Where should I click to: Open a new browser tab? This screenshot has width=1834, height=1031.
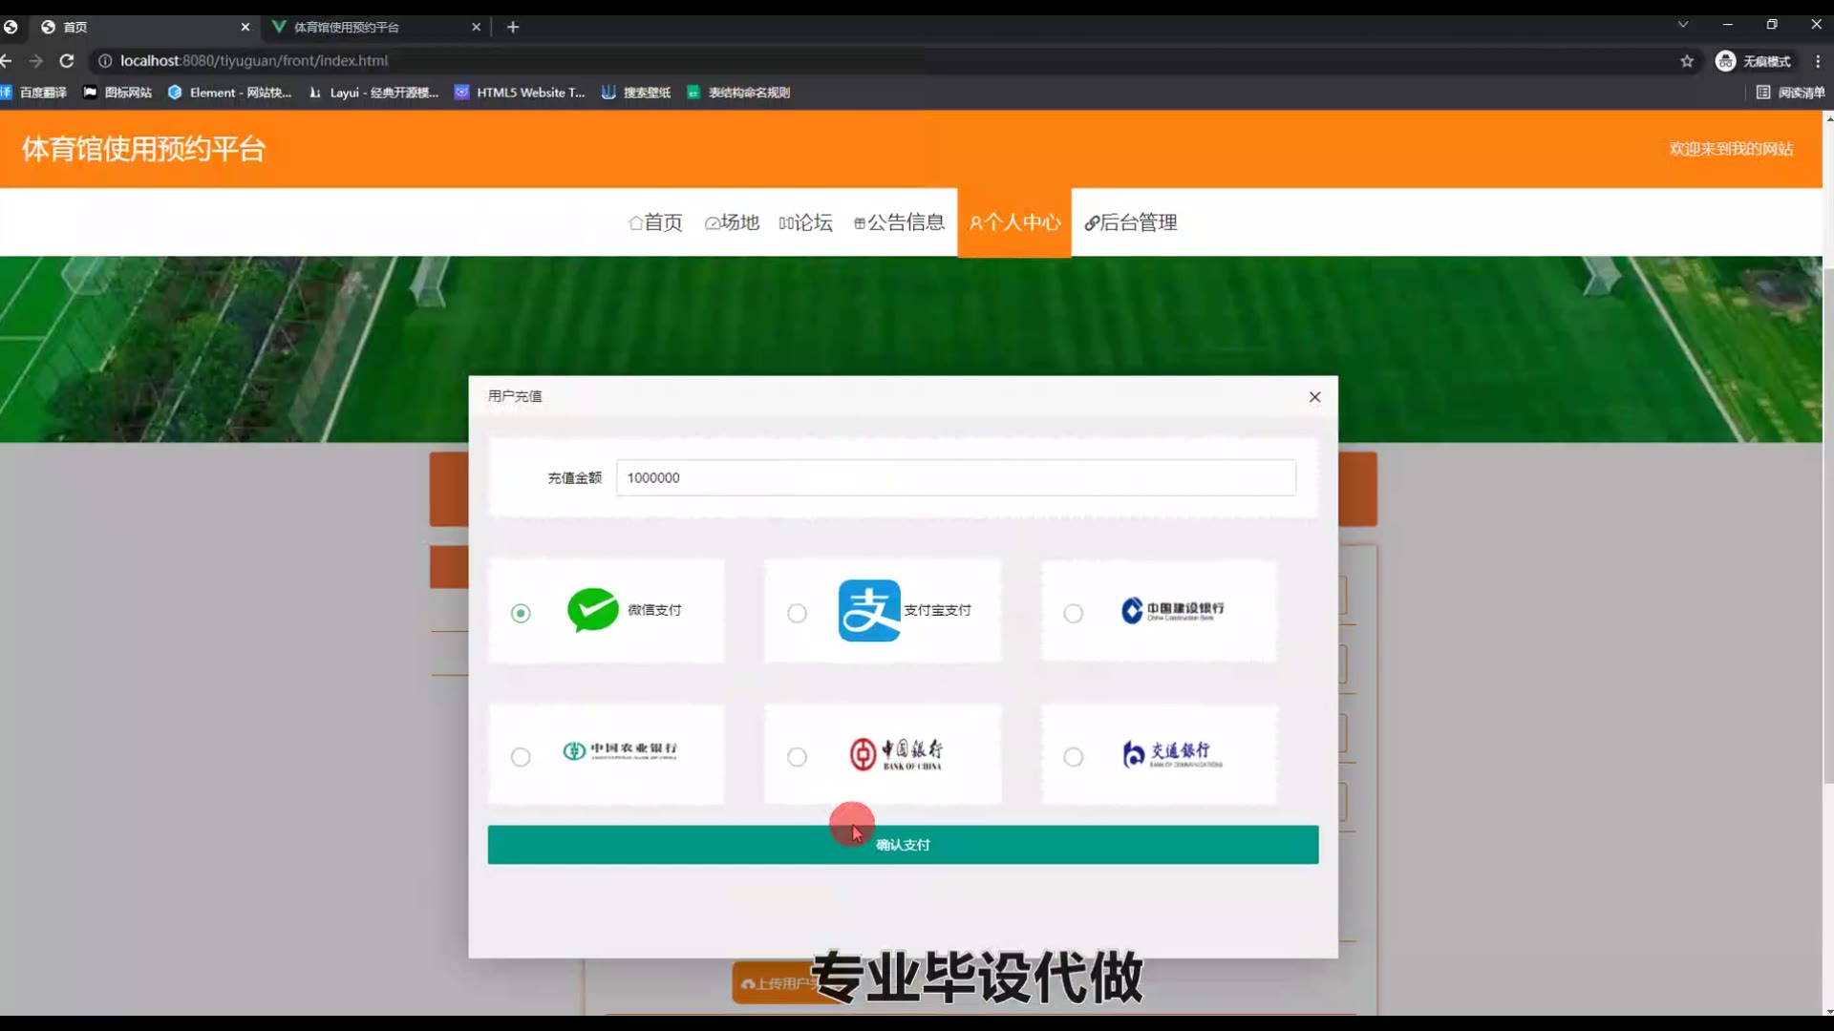[513, 27]
